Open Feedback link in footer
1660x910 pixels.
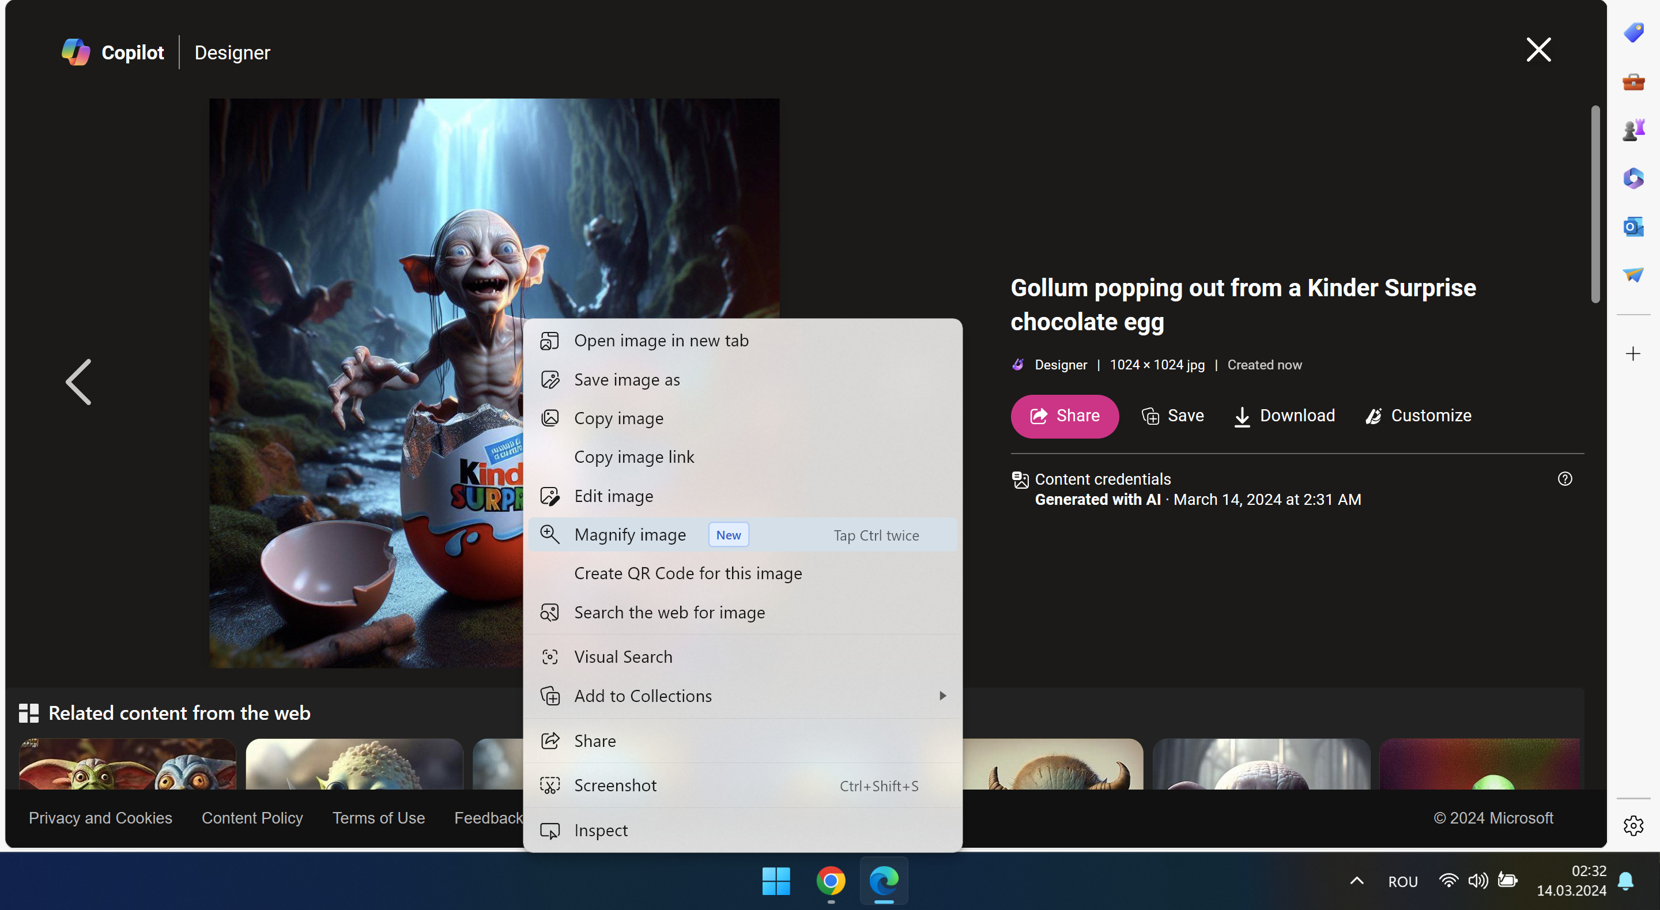pos(488,818)
